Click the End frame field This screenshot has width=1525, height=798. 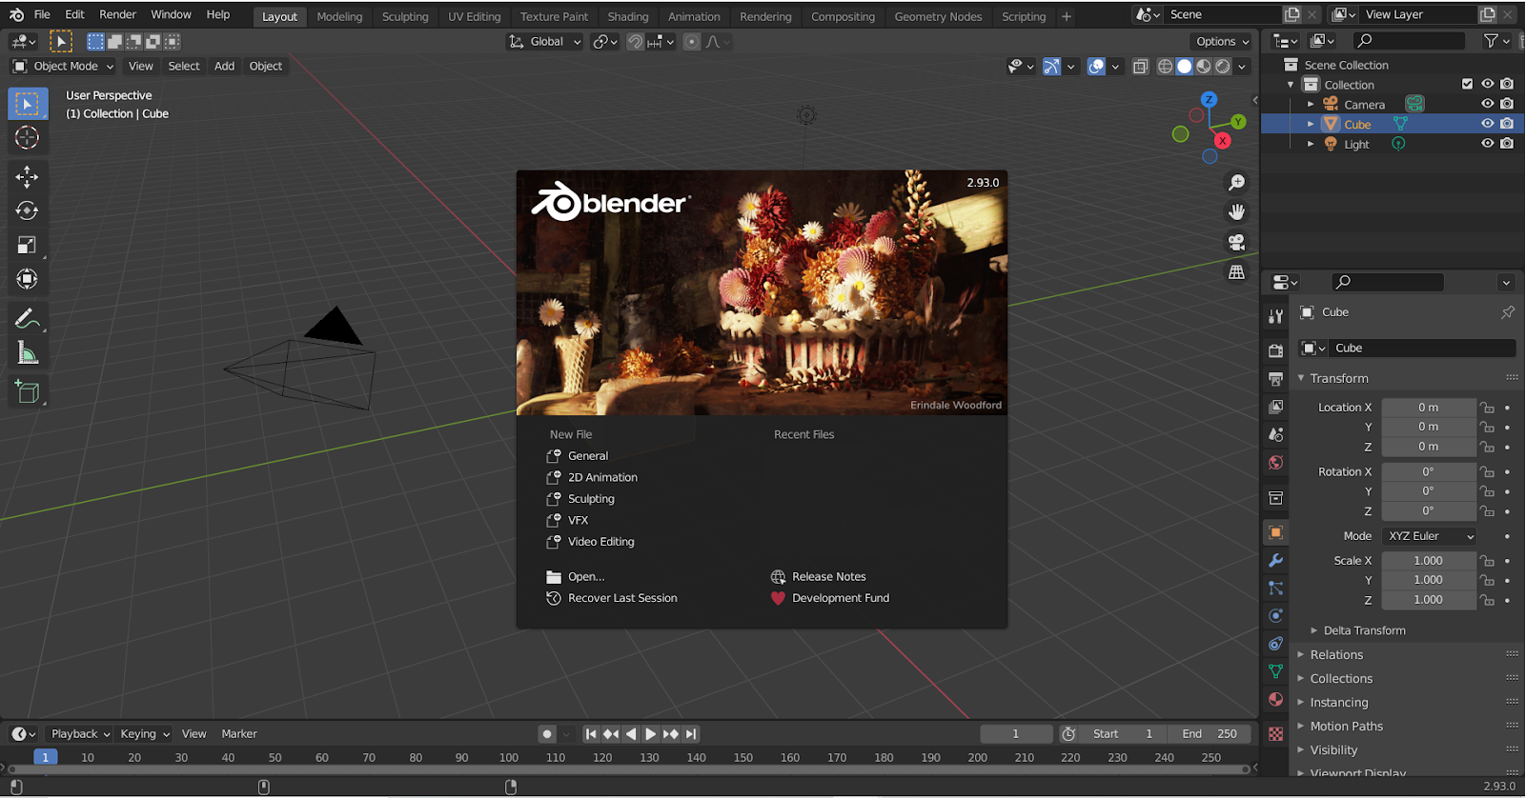click(1210, 734)
